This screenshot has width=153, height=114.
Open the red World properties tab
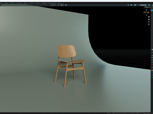pyautogui.click(x=152, y=65)
